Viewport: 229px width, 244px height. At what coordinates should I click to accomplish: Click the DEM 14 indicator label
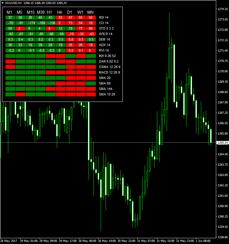pyautogui.click(x=104, y=40)
